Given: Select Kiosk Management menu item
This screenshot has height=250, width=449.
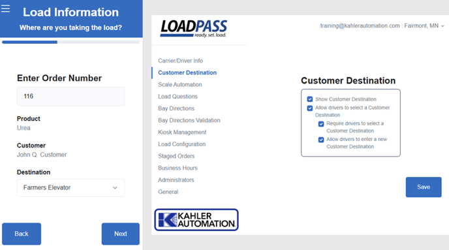Looking at the screenshot, I should click(182, 133).
